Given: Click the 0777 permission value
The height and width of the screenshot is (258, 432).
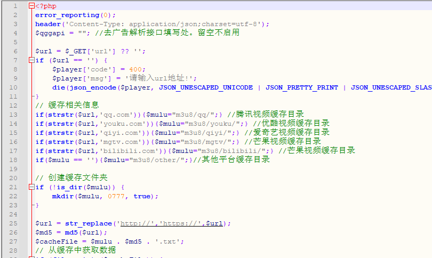Looking at the screenshot, I should [116, 196].
